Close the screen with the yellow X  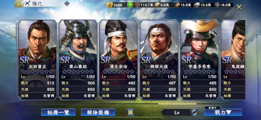coord(239,7)
